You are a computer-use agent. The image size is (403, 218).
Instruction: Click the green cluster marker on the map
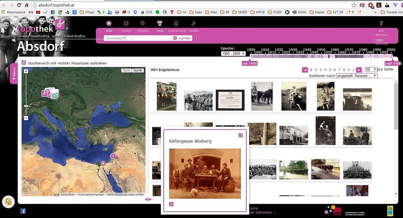pyautogui.click(x=54, y=96)
